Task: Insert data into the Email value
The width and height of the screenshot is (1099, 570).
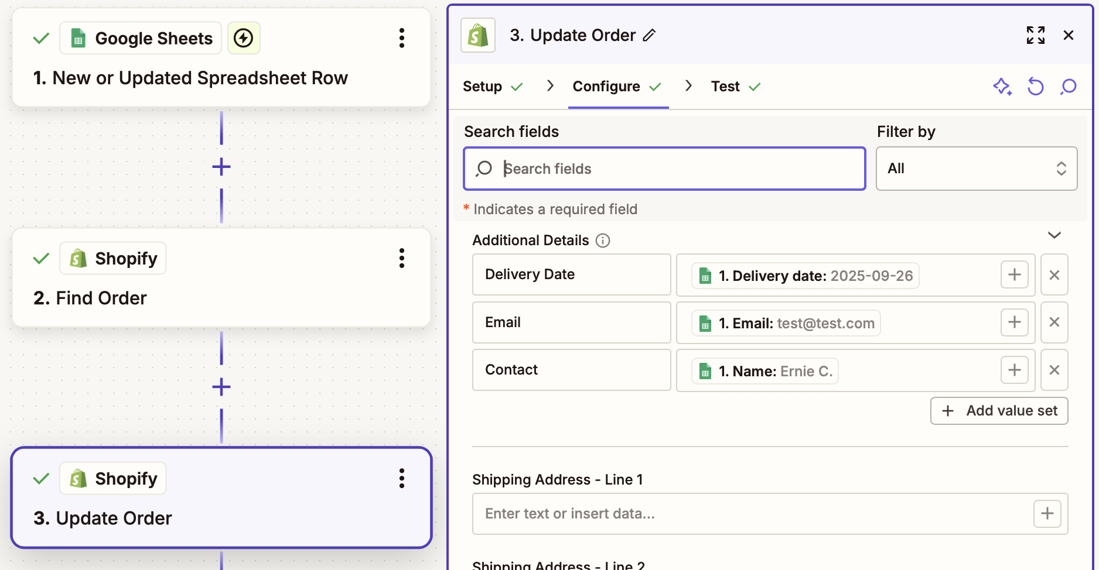Action: (1015, 322)
